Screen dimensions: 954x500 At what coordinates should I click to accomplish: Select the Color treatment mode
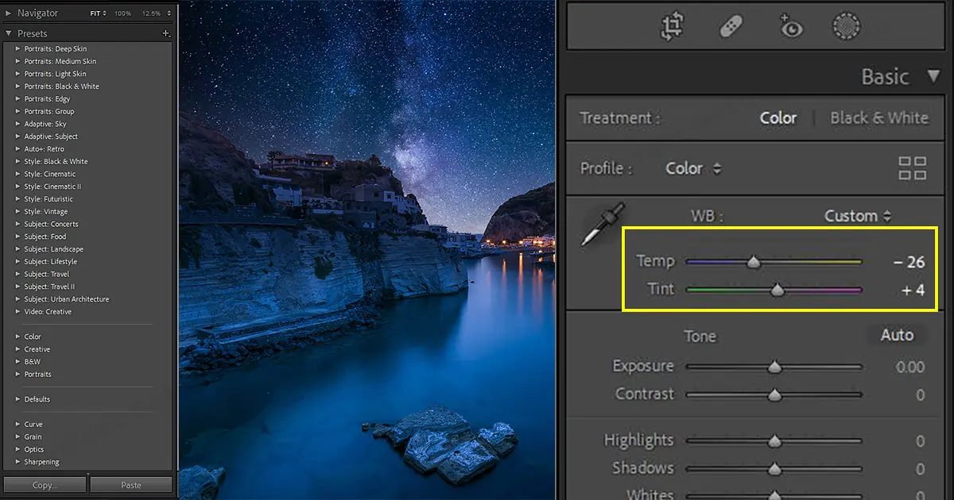point(778,117)
